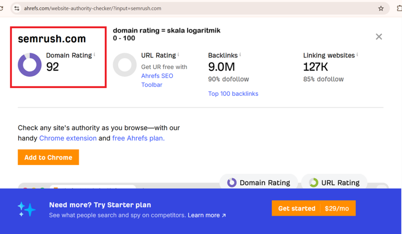Click the 90% dofollow text
This screenshot has width=402, height=234.
228,79
